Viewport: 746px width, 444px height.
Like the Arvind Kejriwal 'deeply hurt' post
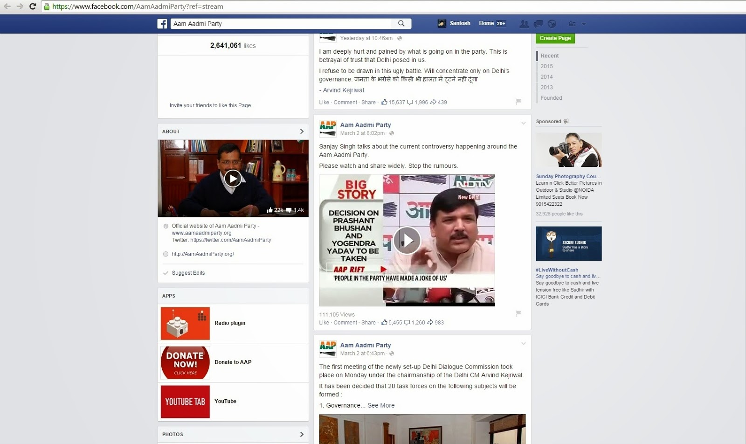coord(324,102)
